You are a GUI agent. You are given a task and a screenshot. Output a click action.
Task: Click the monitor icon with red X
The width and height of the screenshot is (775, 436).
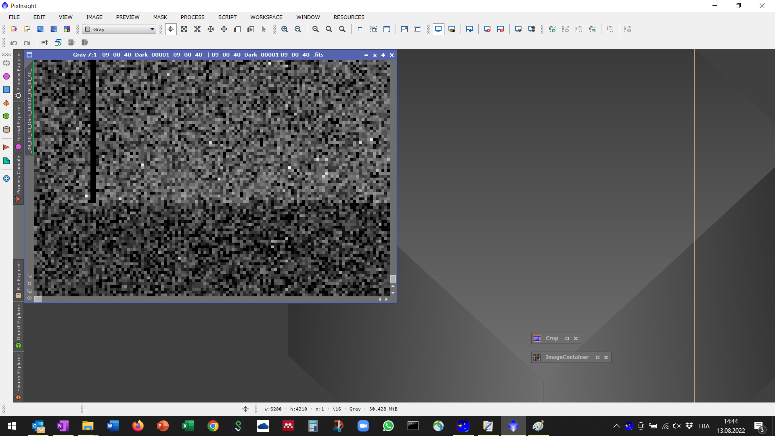[487, 29]
